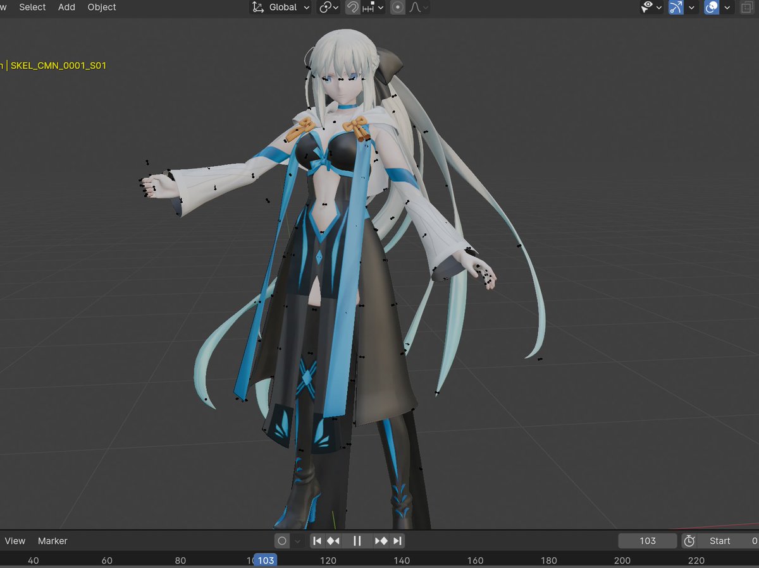Click frame 200 on the timeline ruler
Image resolution: width=759 pixels, height=568 pixels.
click(x=622, y=560)
